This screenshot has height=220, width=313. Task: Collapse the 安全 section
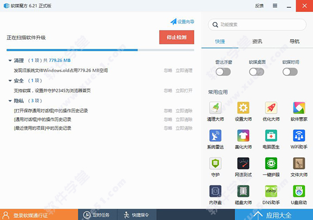click(x=10, y=80)
